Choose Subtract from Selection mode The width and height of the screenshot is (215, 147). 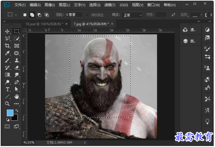click(39, 15)
